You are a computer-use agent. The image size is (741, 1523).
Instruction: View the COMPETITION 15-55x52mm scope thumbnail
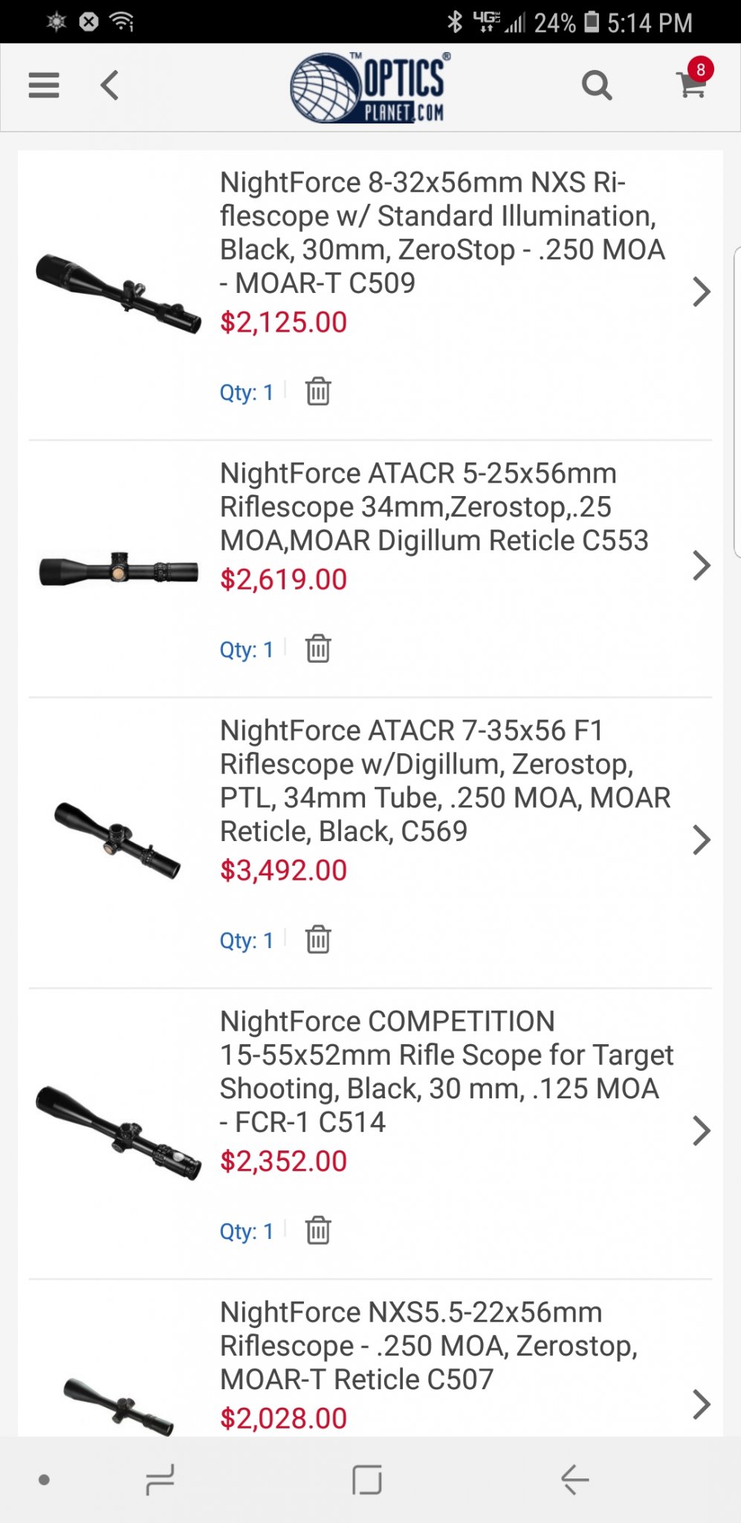(119, 1132)
